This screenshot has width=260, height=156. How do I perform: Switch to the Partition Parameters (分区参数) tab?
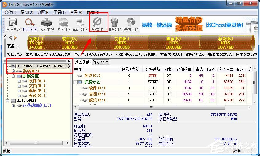tap(82, 62)
